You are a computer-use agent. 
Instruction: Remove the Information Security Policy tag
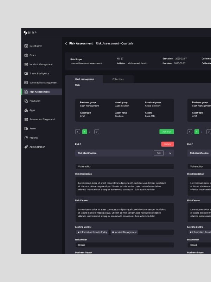(78, 232)
